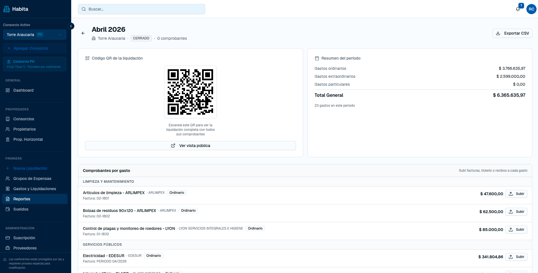Click the Reportes document icon
This screenshot has width=538, height=273.
point(8,199)
